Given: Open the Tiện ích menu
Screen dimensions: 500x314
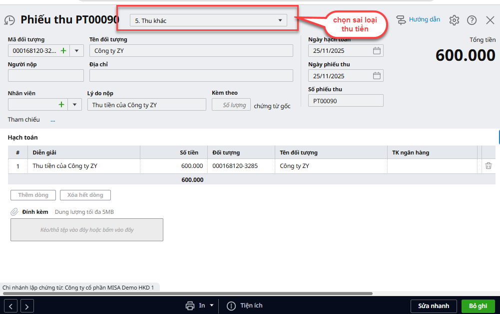Looking at the screenshot, I should 245,306.
